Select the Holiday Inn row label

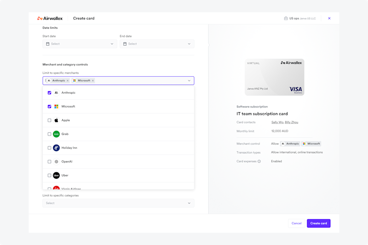click(69, 148)
